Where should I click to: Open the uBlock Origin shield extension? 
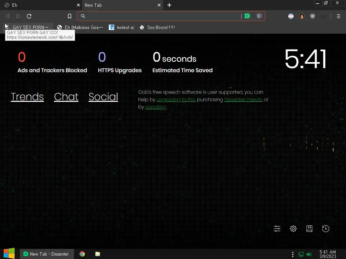pyautogui.click(x=313, y=16)
